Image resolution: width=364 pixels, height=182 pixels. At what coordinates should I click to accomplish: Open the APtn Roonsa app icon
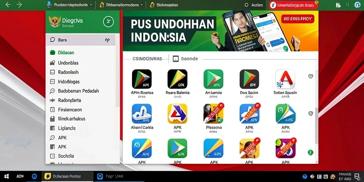142,79
